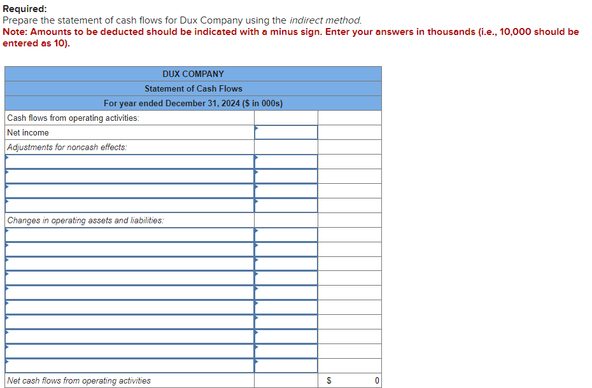Click the DUX COMPANY title header
592x388 pixels.
[x=193, y=74]
